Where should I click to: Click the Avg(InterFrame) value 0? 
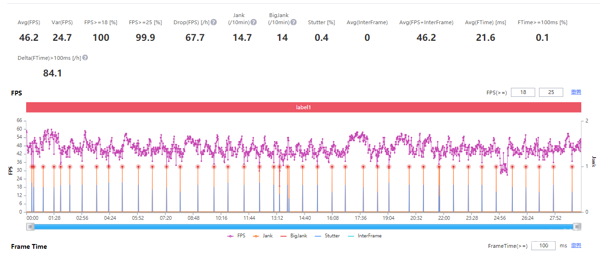coord(367,38)
